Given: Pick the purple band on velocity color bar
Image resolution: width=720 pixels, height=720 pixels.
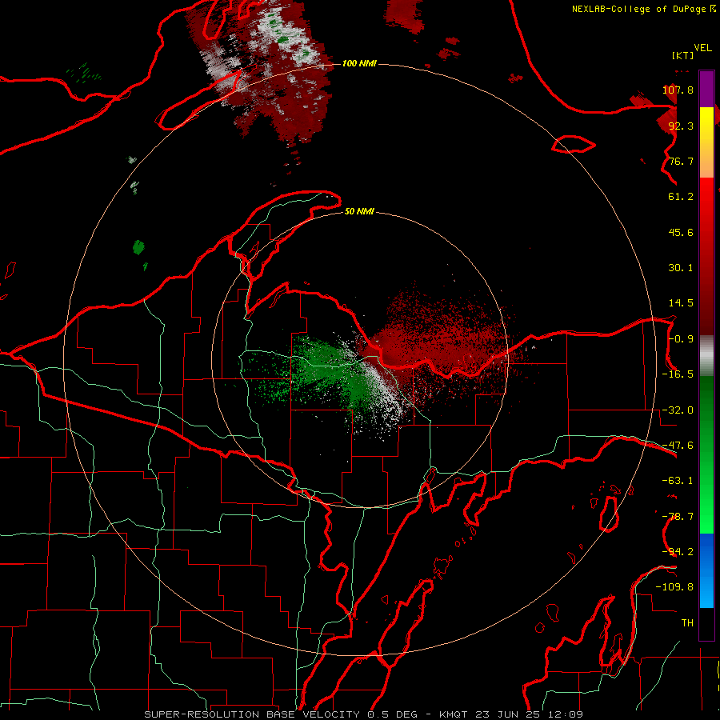Looking at the screenshot, I should pyautogui.click(x=706, y=90).
